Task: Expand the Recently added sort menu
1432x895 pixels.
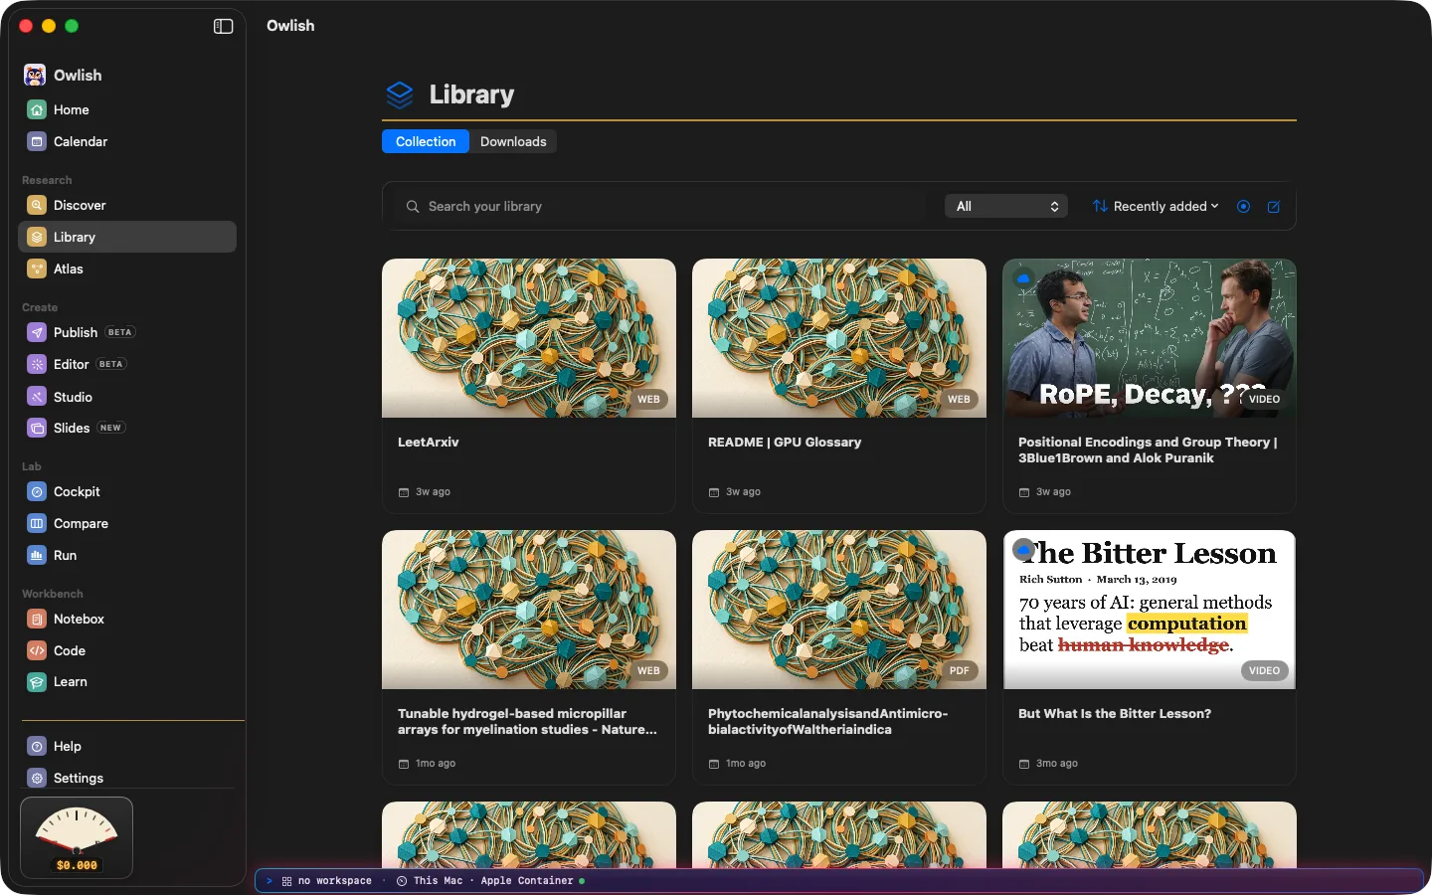Action: tap(1156, 206)
